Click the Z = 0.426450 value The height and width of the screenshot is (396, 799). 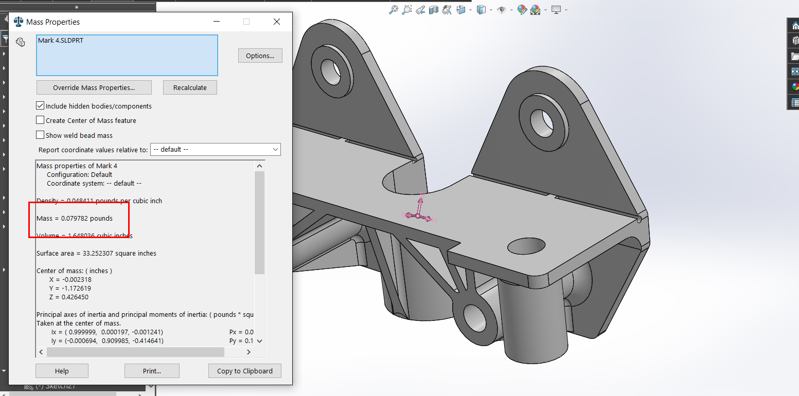click(x=70, y=297)
